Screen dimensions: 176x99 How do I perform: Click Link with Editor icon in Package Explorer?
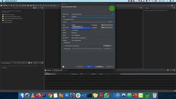click(36, 8)
